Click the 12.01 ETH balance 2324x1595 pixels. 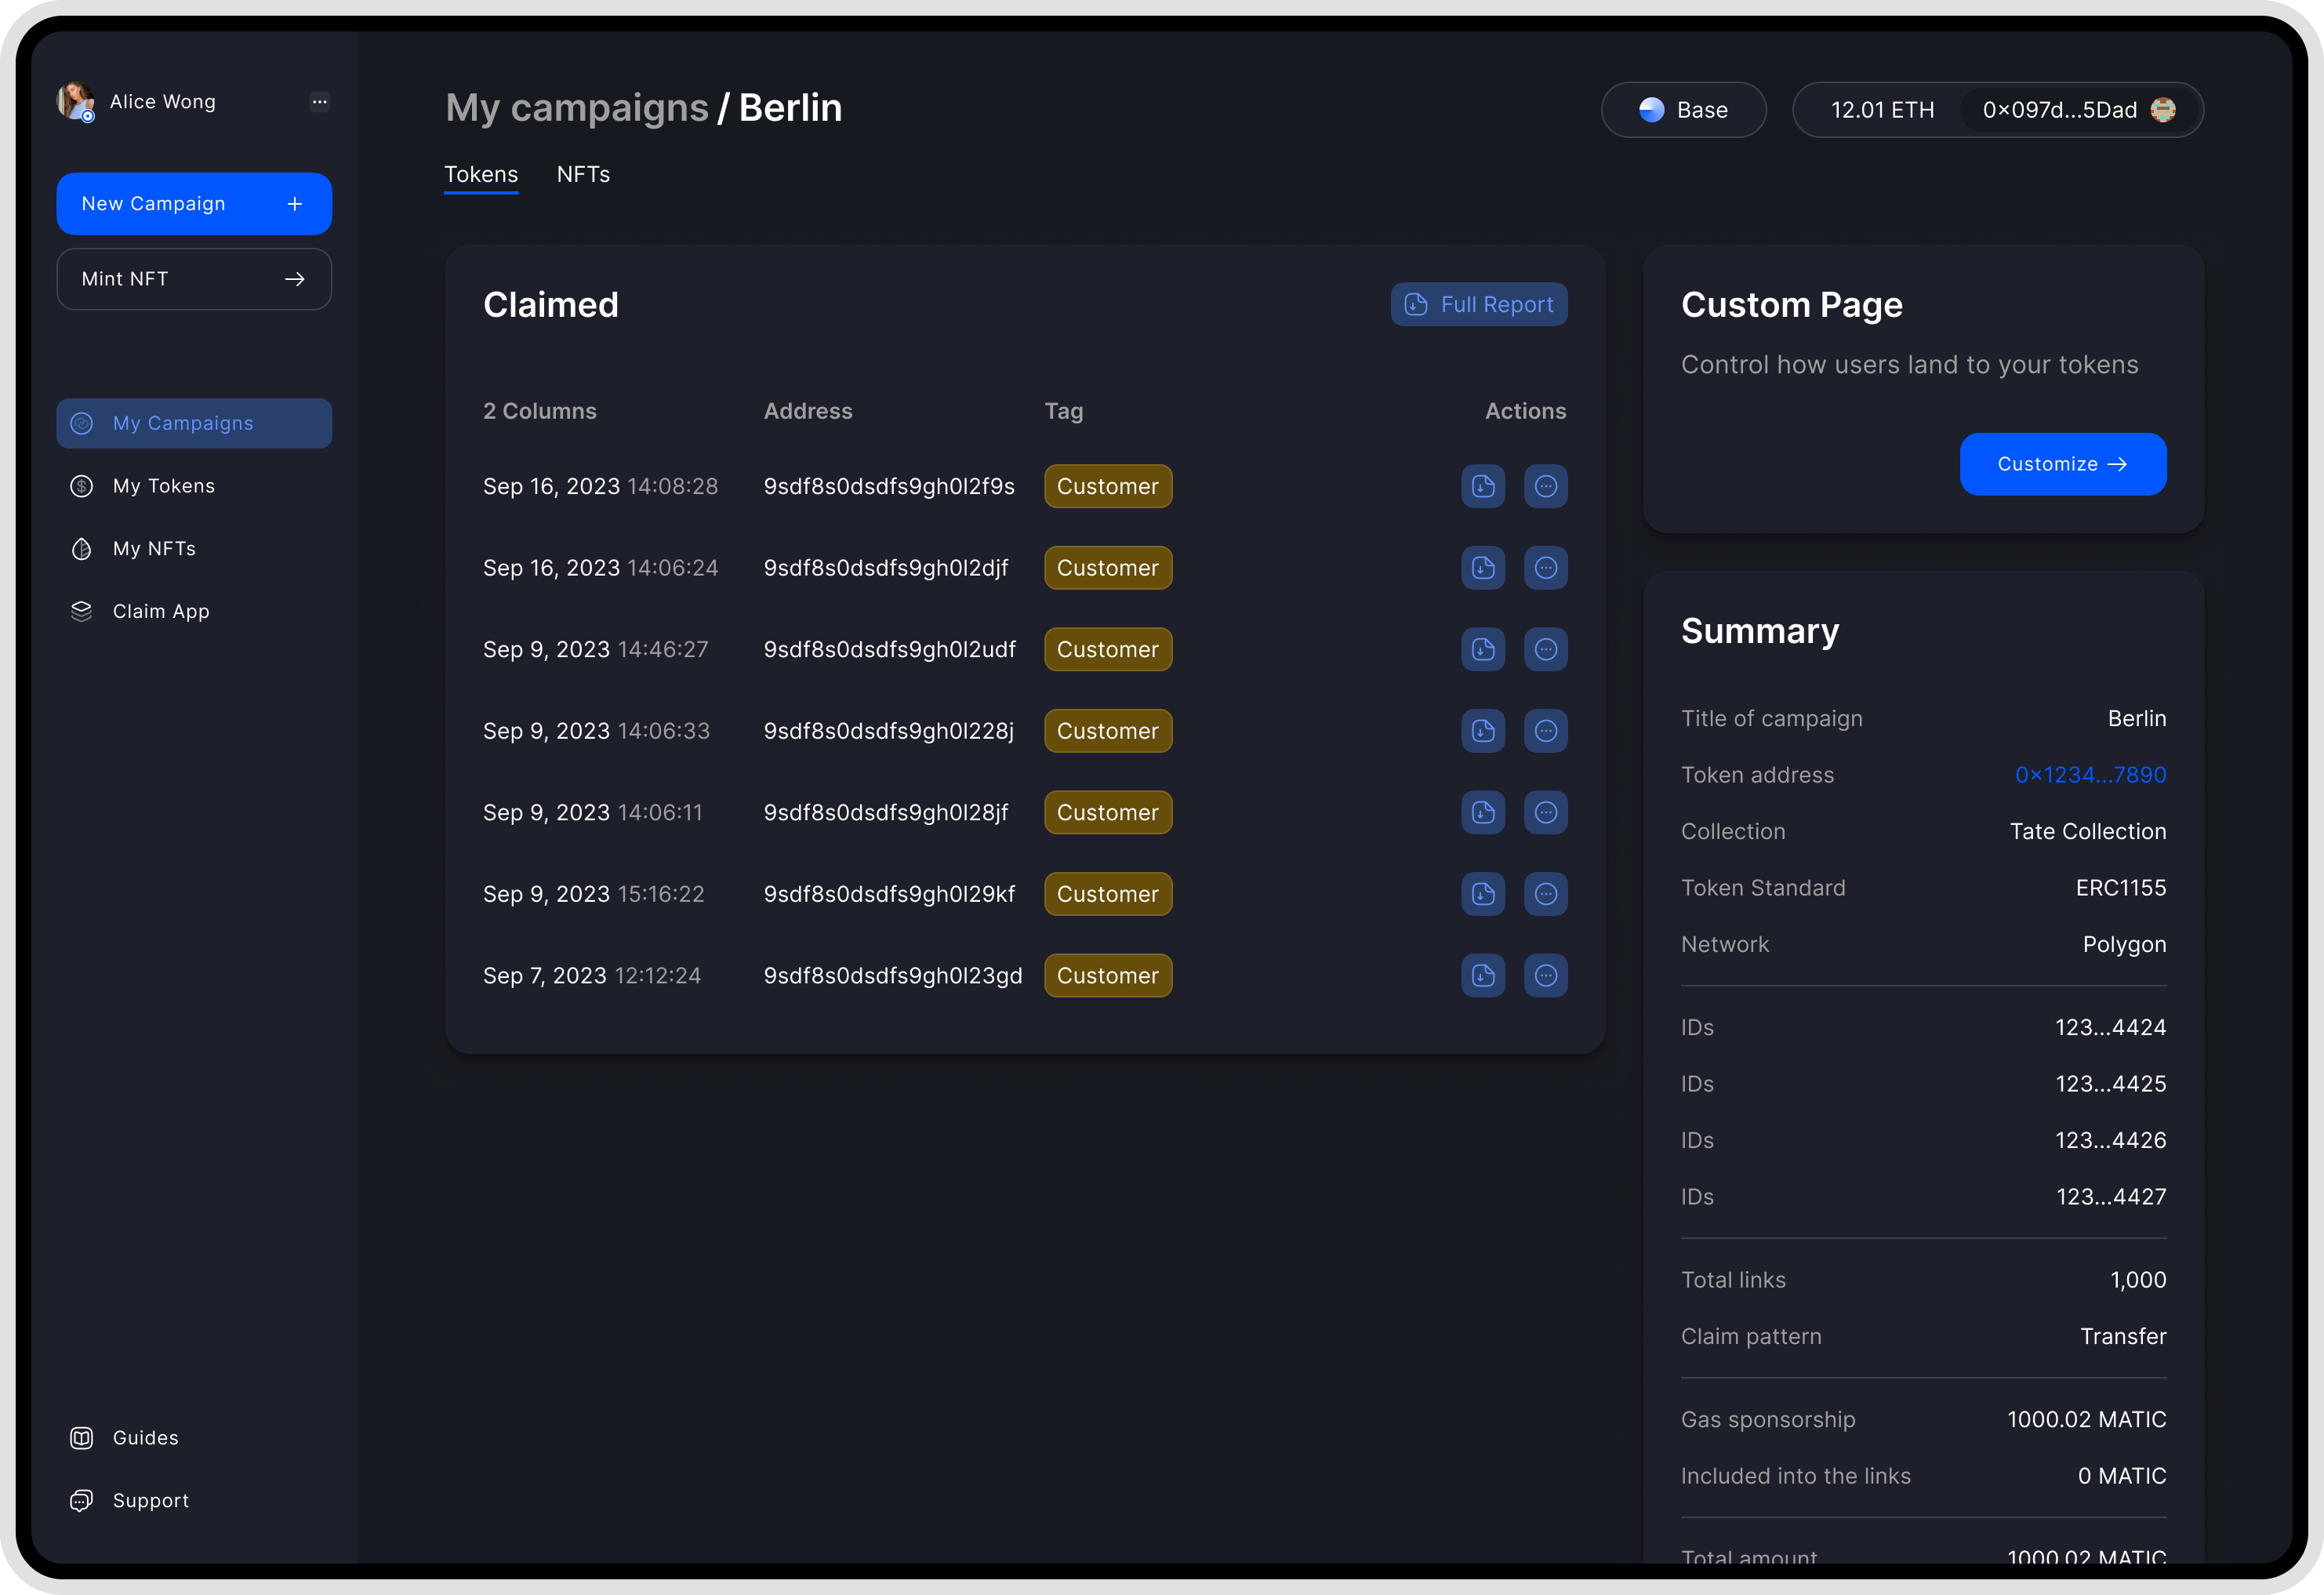click(x=1882, y=110)
